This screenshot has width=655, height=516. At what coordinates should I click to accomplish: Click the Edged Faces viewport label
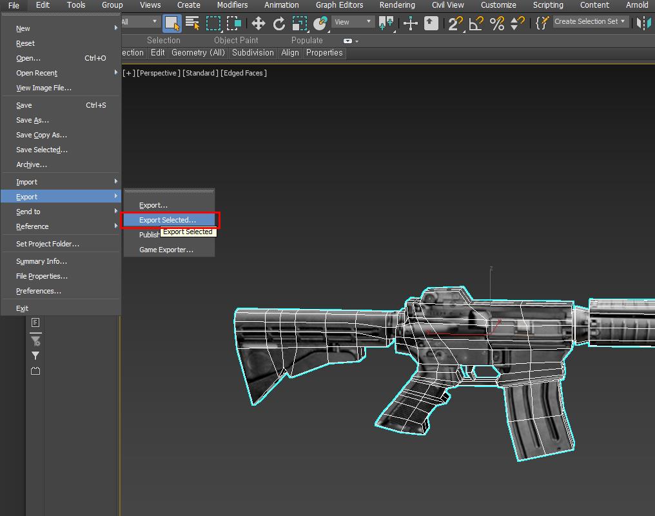coord(244,73)
